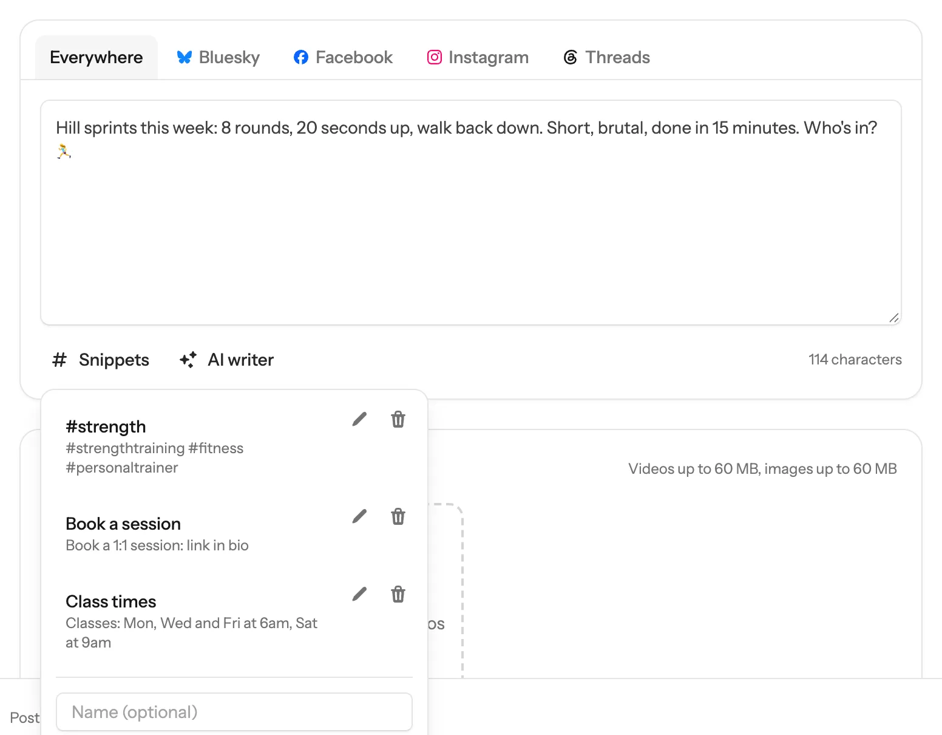
Task: Delete the #strength snippet
Action: point(398,419)
